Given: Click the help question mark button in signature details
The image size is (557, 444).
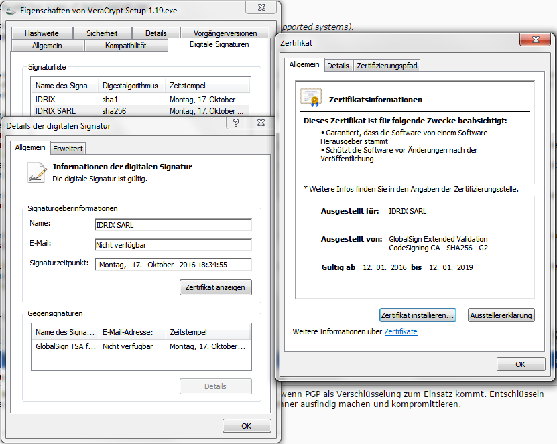Looking at the screenshot, I should tap(235, 123).
